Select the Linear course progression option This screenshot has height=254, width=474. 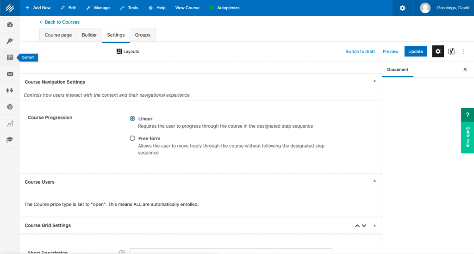pyautogui.click(x=132, y=119)
